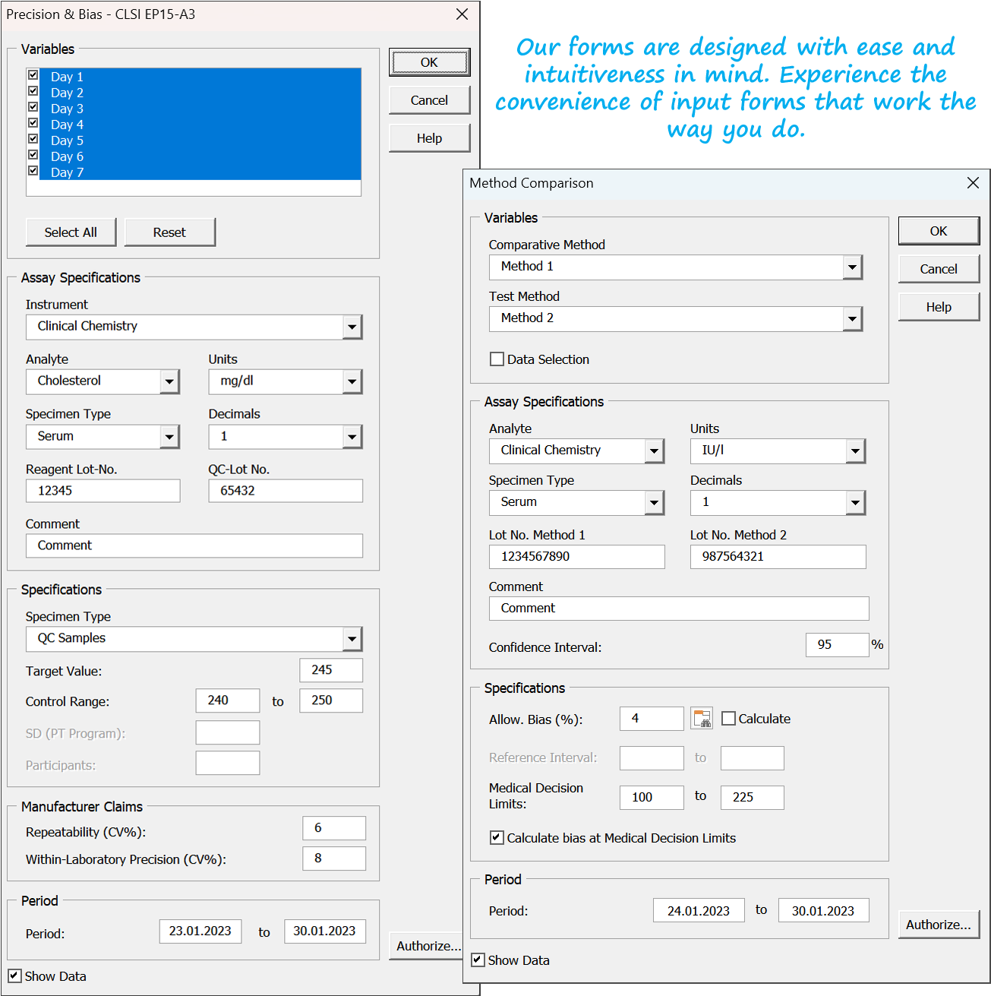Close the Method Comparison dialog
This screenshot has height=996, width=991.
pos(973,183)
